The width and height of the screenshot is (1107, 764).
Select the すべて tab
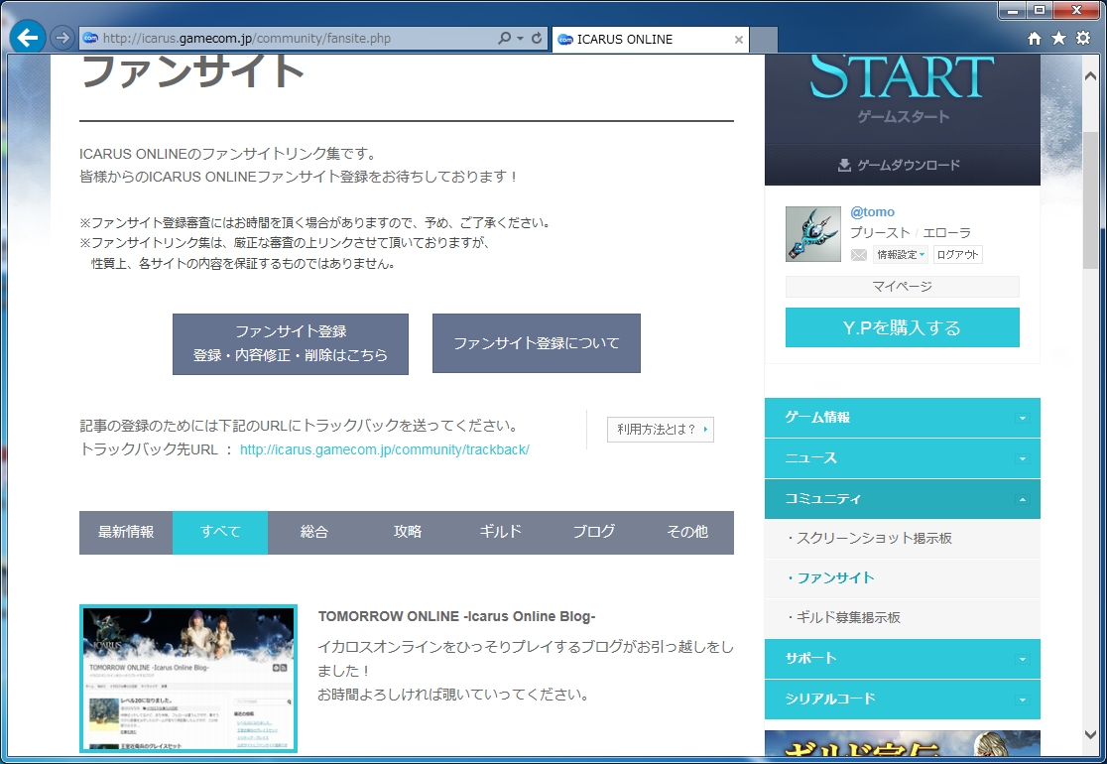[220, 533]
